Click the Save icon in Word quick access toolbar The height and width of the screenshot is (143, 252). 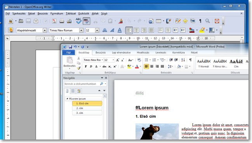70,47
